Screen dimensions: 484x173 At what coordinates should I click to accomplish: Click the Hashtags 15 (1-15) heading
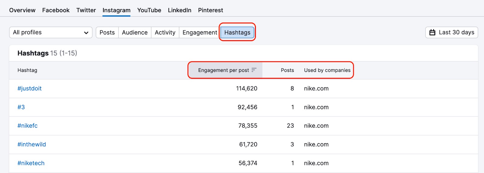click(x=47, y=53)
